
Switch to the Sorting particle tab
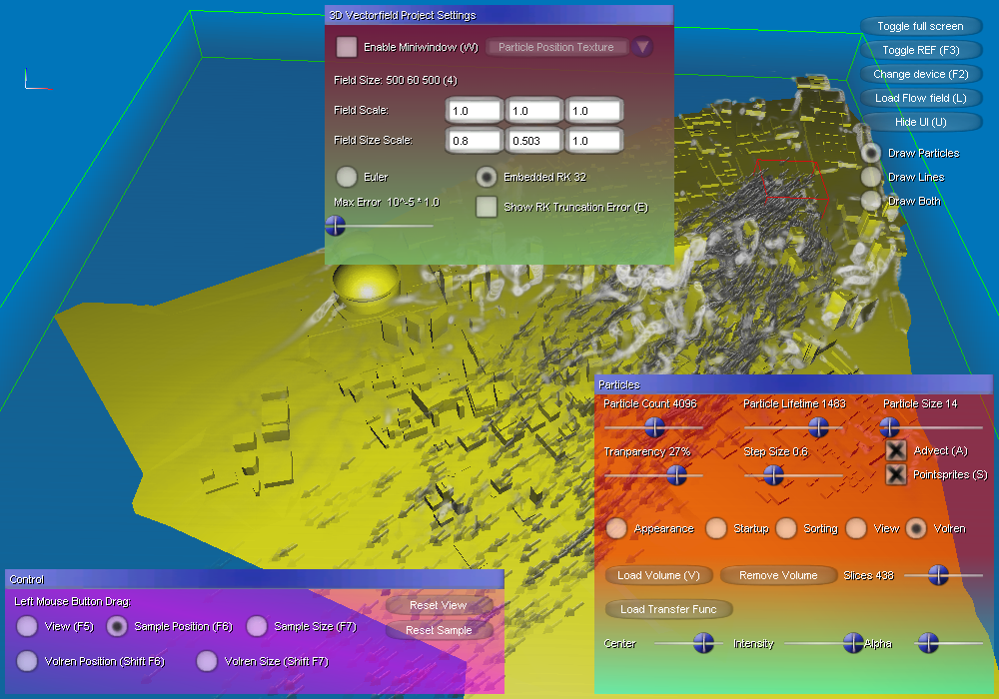(x=787, y=528)
